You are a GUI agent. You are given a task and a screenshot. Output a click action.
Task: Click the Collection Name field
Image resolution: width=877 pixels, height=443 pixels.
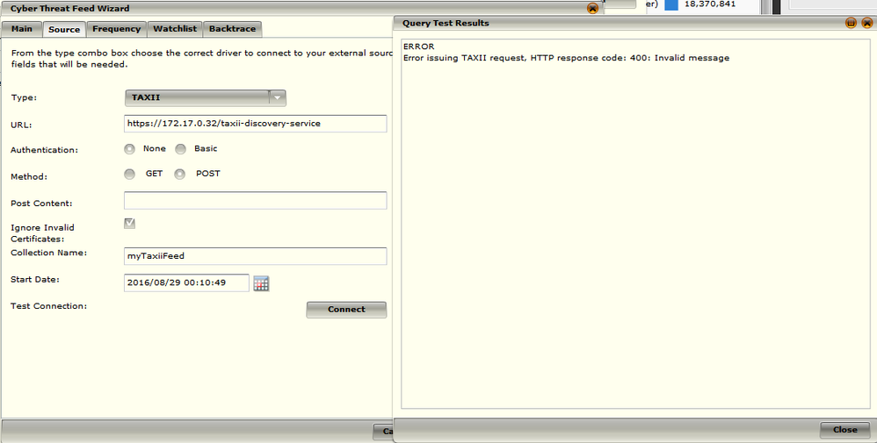tap(255, 256)
